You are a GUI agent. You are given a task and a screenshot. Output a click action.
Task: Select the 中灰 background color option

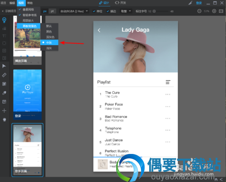tap(49, 43)
